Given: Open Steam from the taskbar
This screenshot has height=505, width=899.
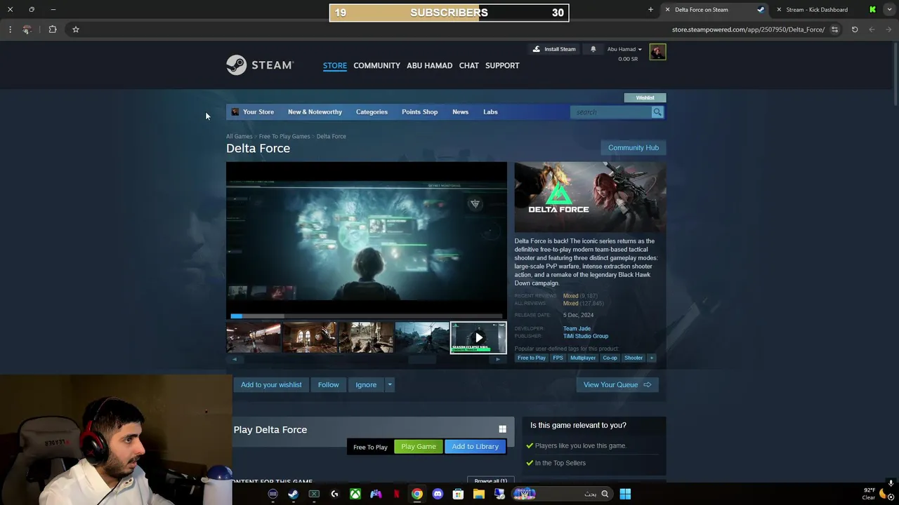Looking at the screenshot, I should point(293,494).
